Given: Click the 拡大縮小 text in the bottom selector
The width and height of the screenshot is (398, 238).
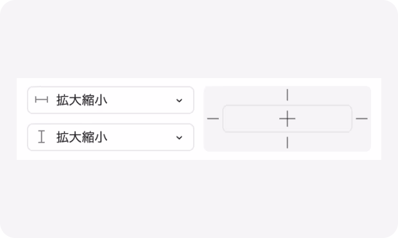Looking at the screenshot, I should (x=82, y=138).
